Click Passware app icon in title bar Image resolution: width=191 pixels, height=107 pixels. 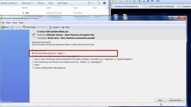click(x=1, y=18)
